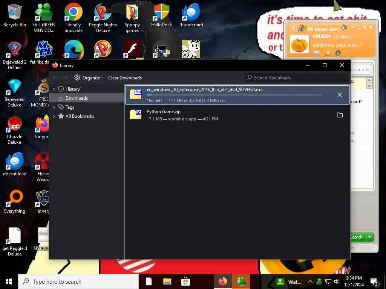Switch to Messenger in the taskbar
This screenshot has width=386, height=289.
241,281
